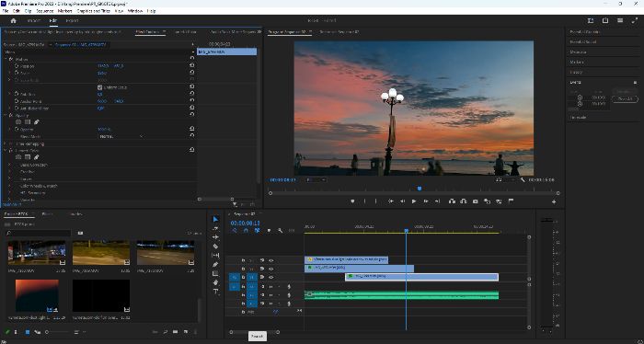The image size is (644, 344).
Task: Create an ellipse mask under Opacity
Action: 18,122
